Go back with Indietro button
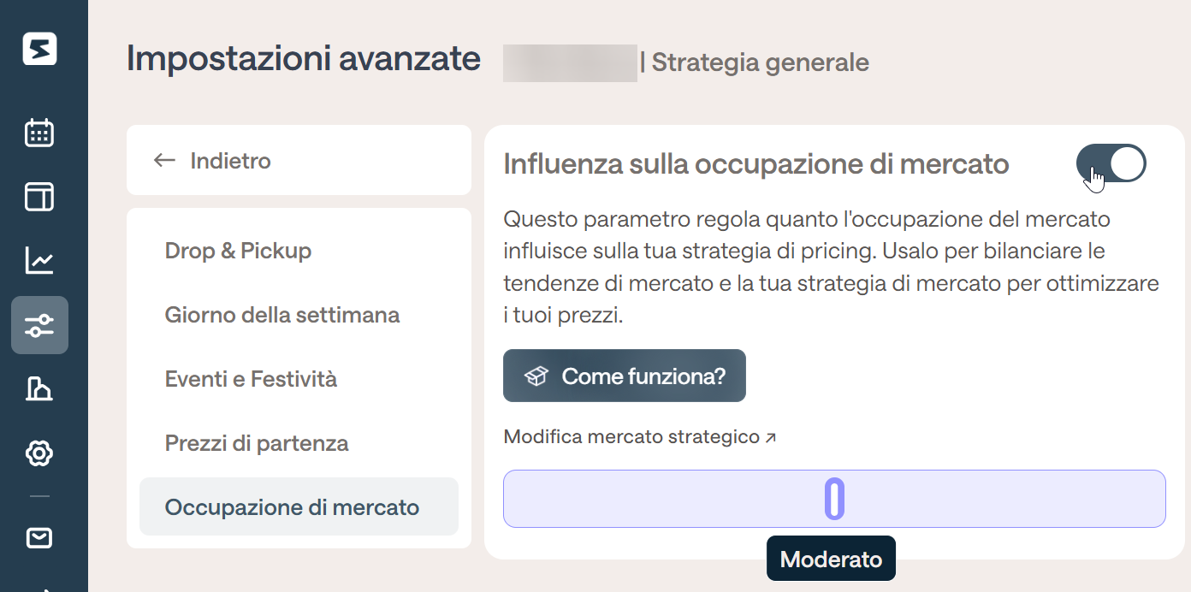Viewport: 1191px width, 592px height. [299, 160]
